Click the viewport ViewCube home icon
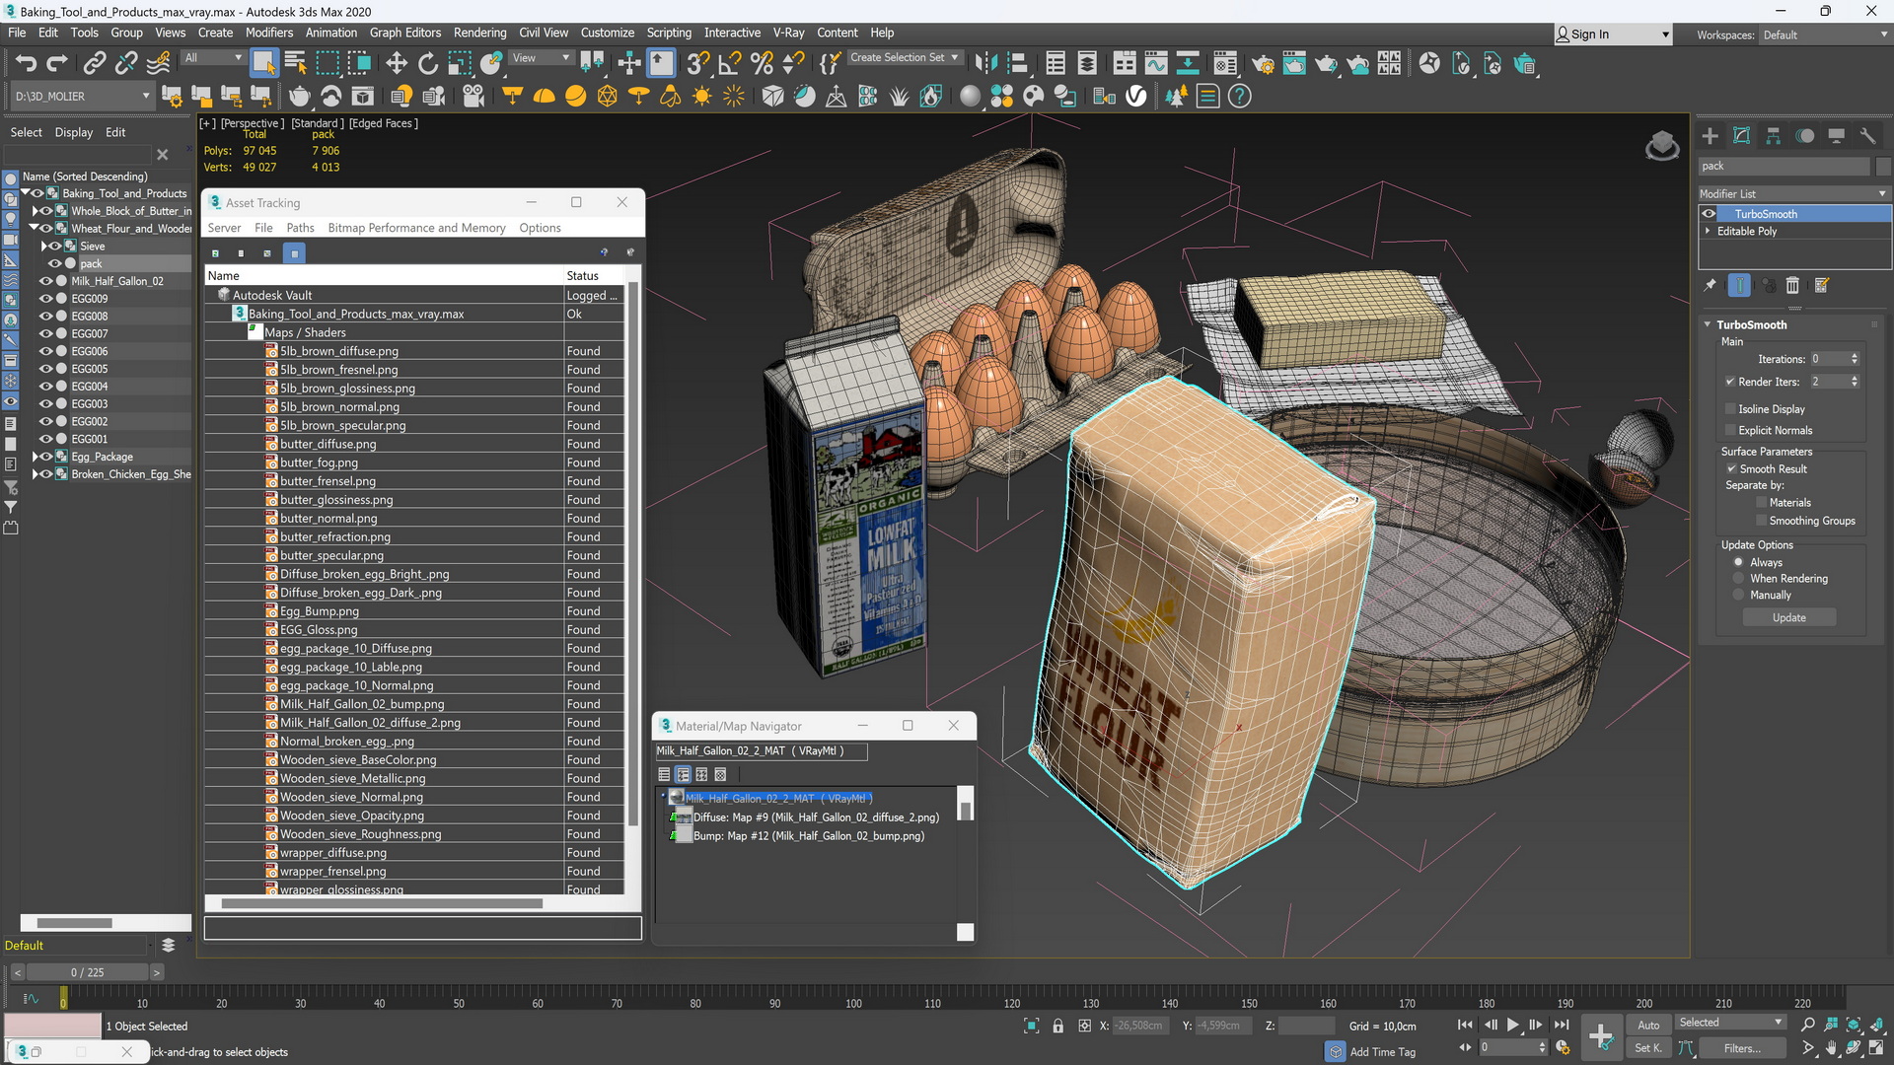1894x1065 pixels. pos(1662,146)
